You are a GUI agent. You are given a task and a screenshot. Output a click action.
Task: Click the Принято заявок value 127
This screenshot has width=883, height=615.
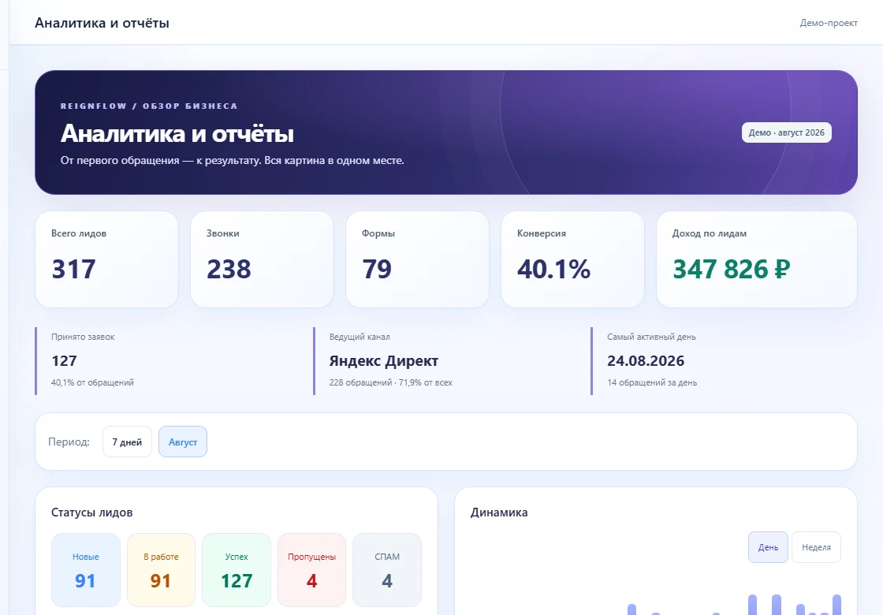[64, 360]
